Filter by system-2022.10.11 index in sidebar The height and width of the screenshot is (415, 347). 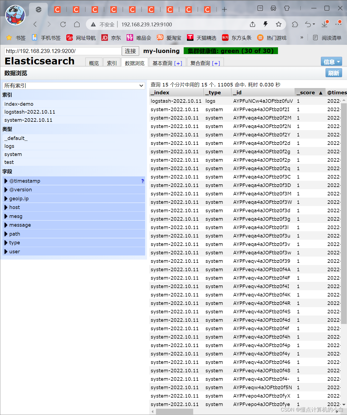click(x=74, y=120)
